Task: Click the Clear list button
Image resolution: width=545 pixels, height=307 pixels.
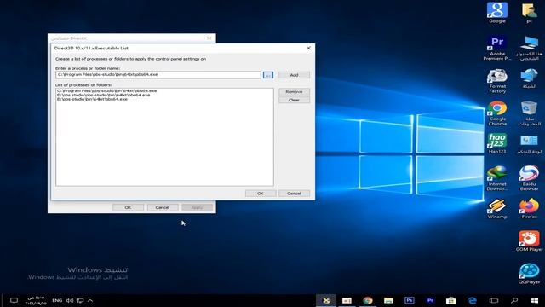Action: click(294, 100)
